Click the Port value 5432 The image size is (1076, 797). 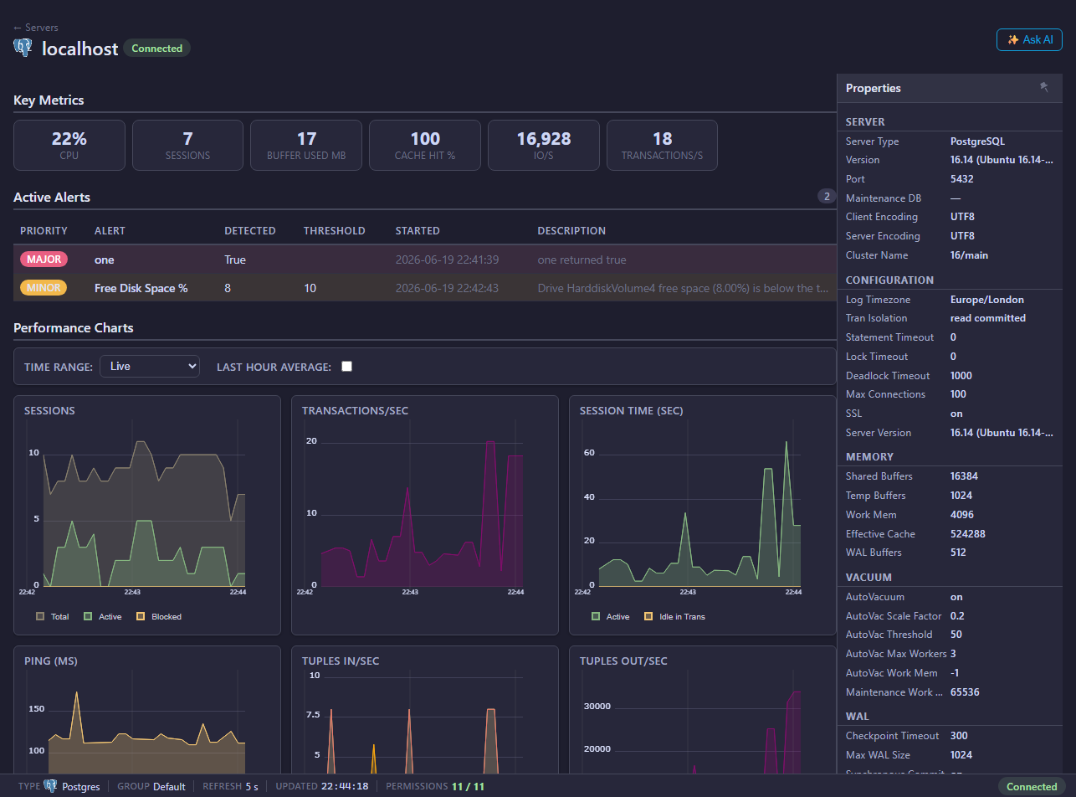coord(962,179)
